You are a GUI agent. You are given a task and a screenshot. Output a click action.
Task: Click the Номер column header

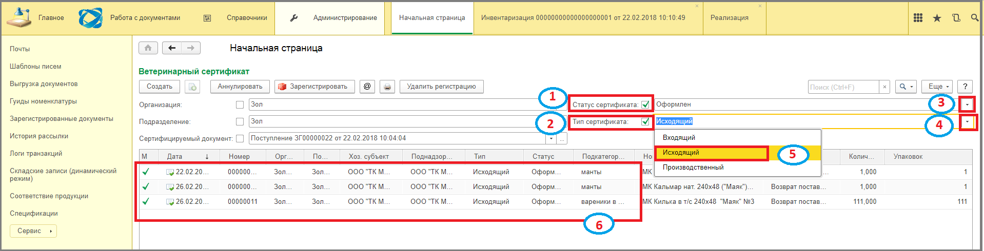[x=243, y=157]
